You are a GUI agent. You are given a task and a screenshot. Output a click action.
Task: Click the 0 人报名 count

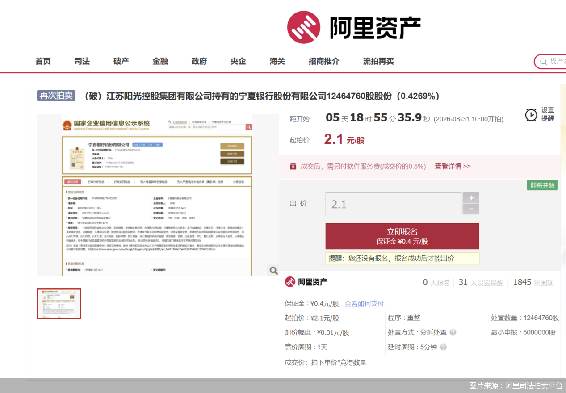436,282
